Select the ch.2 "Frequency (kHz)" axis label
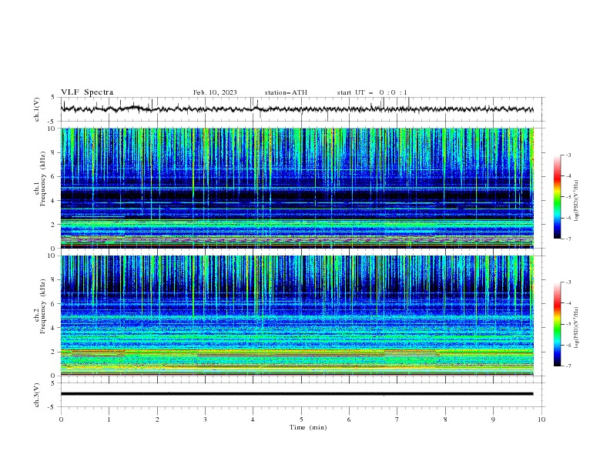This screenshot has width=610, height=471. click(x=43, y=306)
